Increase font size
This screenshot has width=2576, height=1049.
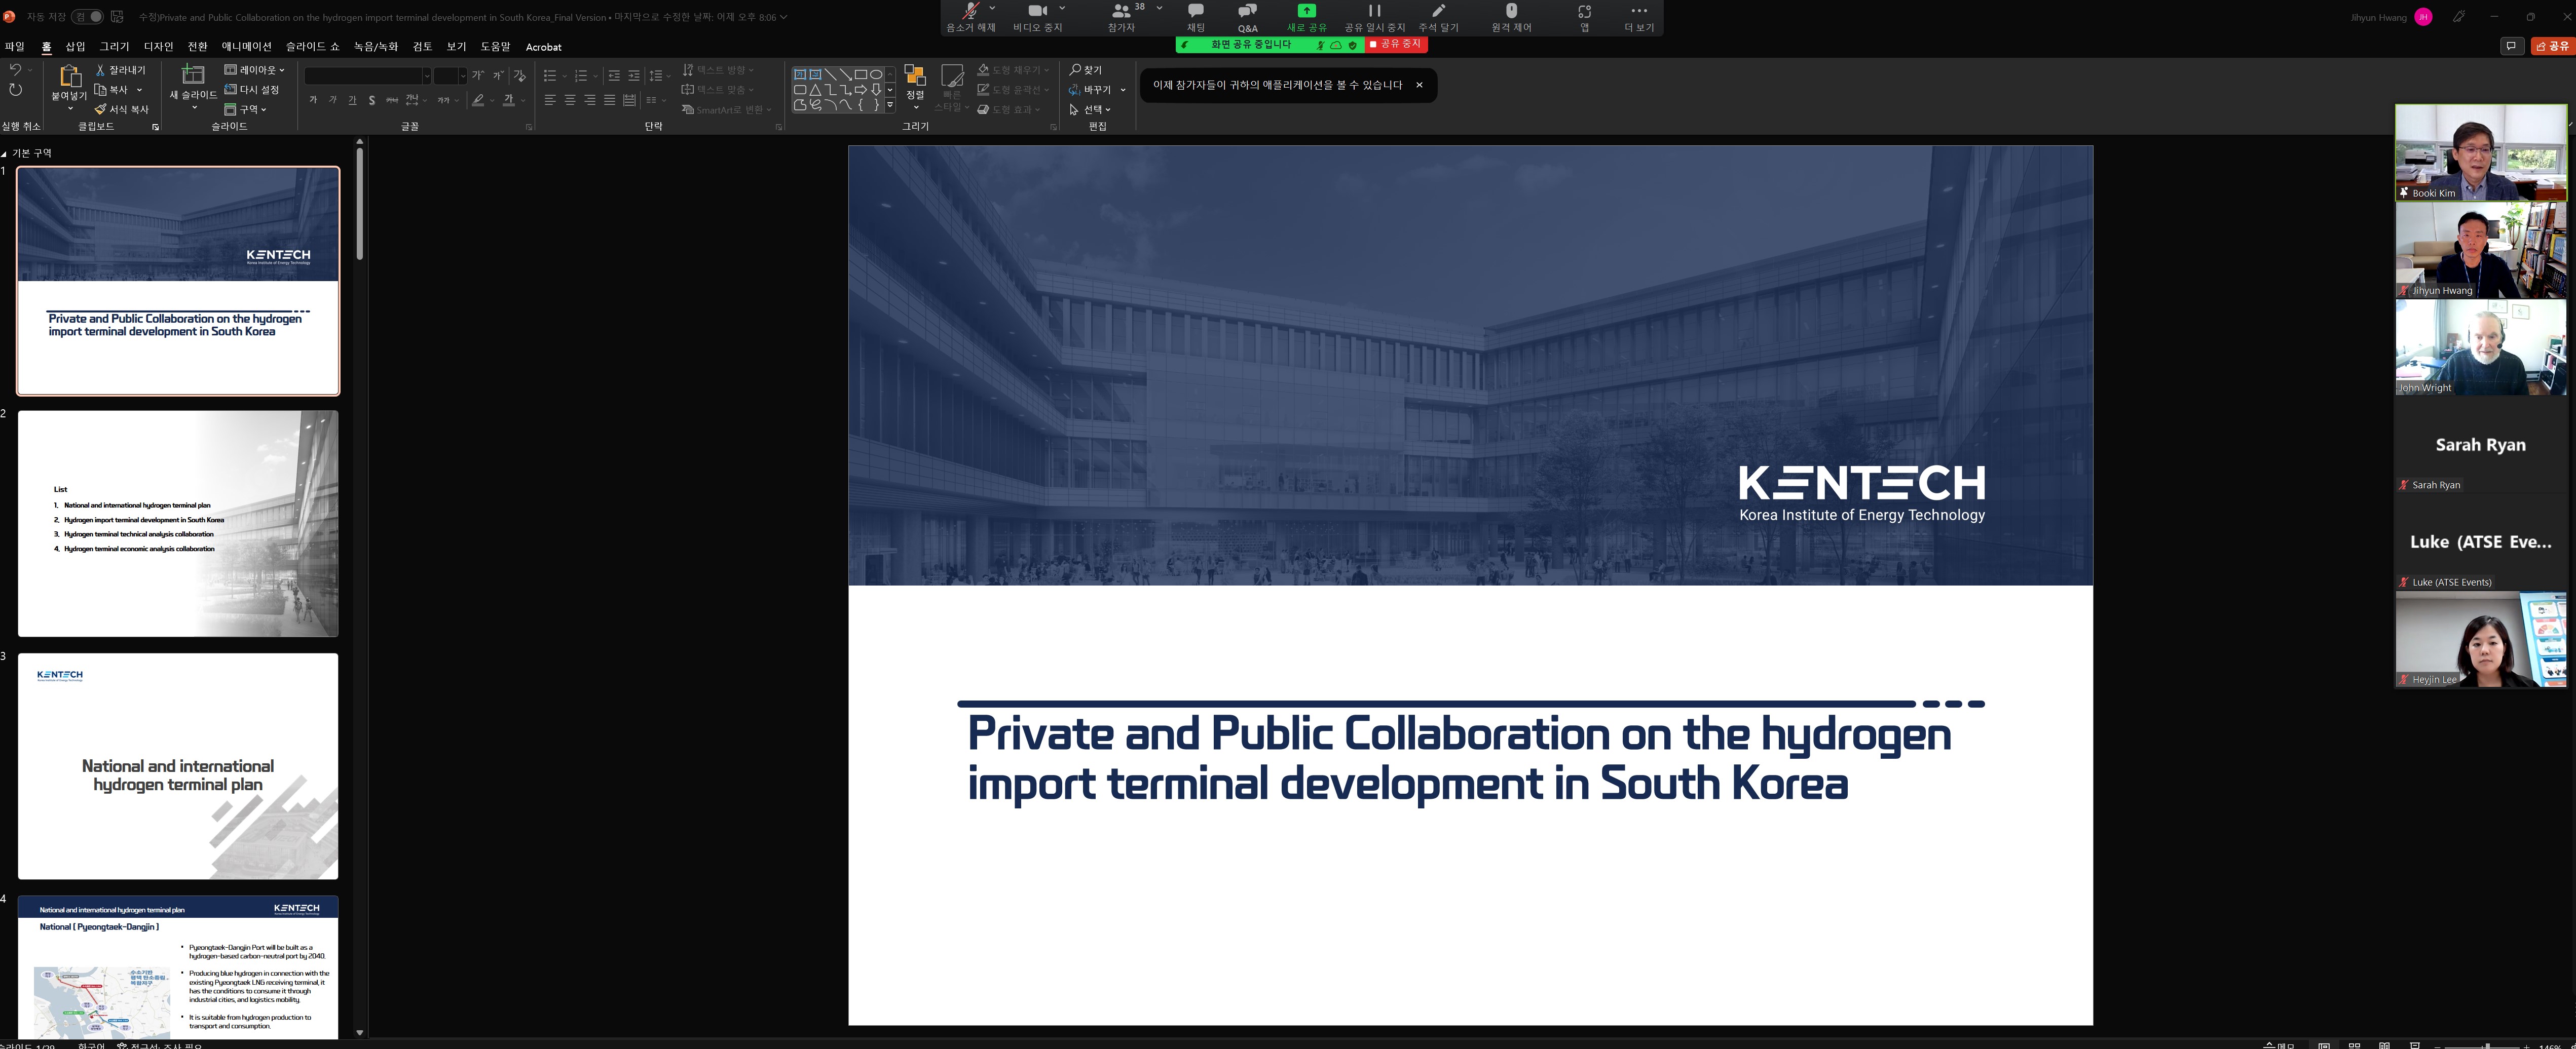click(478, 76)
